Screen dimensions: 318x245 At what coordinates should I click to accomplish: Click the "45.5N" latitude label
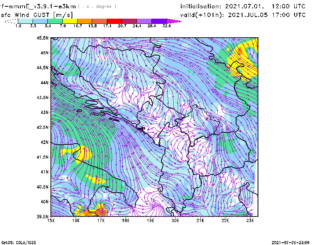click(43, 38)
